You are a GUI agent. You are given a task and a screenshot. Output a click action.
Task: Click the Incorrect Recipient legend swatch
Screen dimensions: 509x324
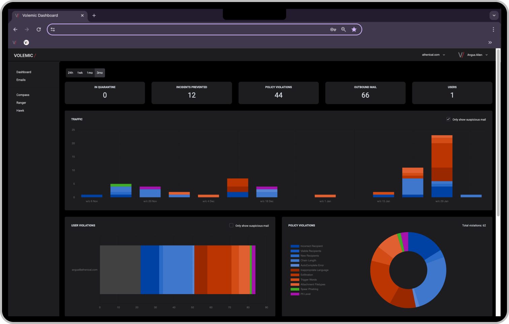295,246
